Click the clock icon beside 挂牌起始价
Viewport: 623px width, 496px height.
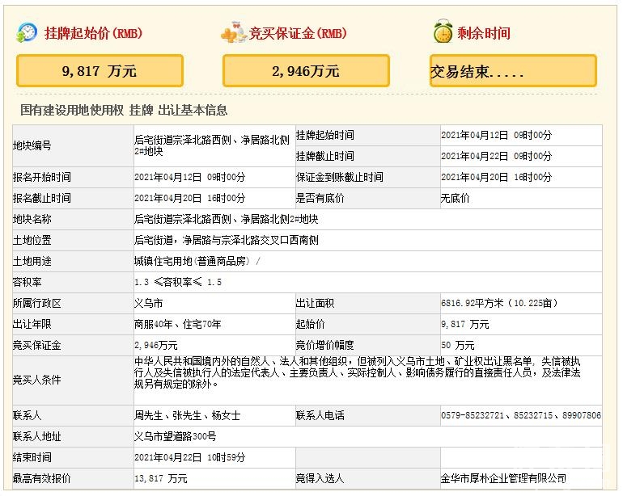pos(28,33)
